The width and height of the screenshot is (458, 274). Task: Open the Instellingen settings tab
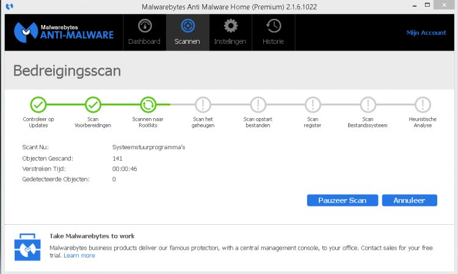pyautogui.click(x=230, y=32)
